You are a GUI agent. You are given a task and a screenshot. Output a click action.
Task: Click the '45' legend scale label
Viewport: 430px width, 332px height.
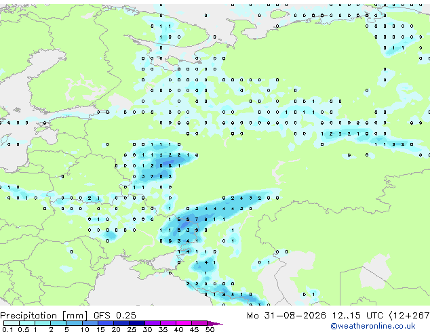[x=194, y=329]
